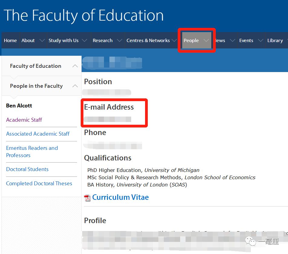Click the Profile heading
The image size is (288, 254).
(x=95, y=220)
